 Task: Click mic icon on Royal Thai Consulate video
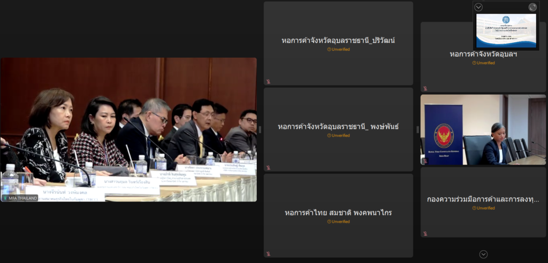pos(425,161)
